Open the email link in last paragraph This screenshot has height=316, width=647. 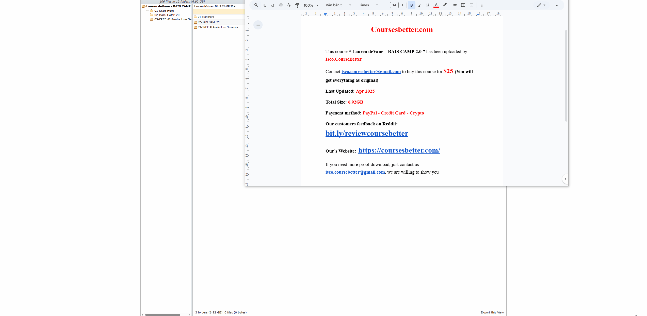tap(355, 172)
